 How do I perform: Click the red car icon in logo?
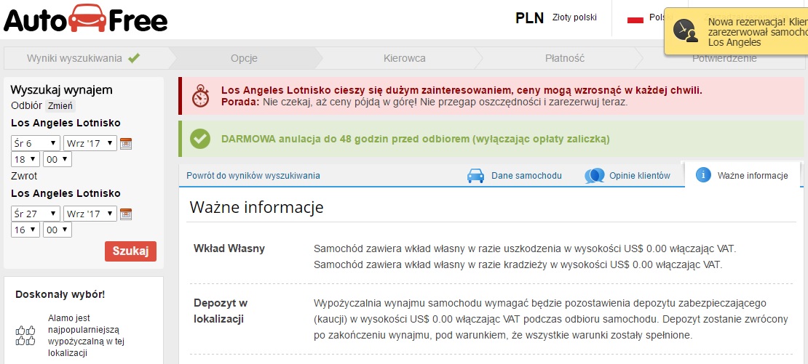click(87, 17)
